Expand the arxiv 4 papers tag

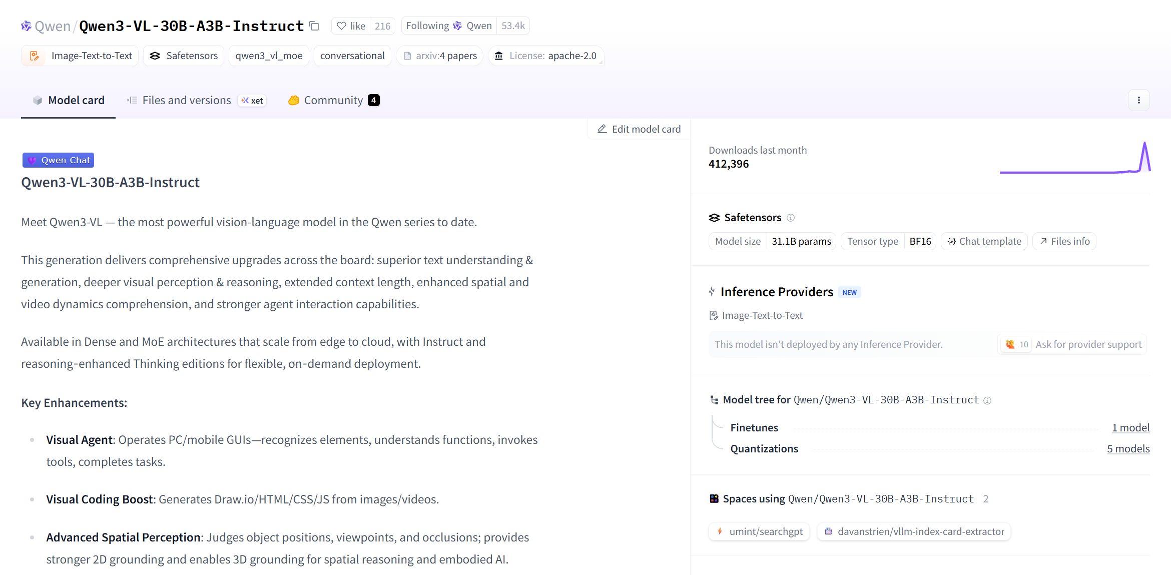click(x=440, y=56)
